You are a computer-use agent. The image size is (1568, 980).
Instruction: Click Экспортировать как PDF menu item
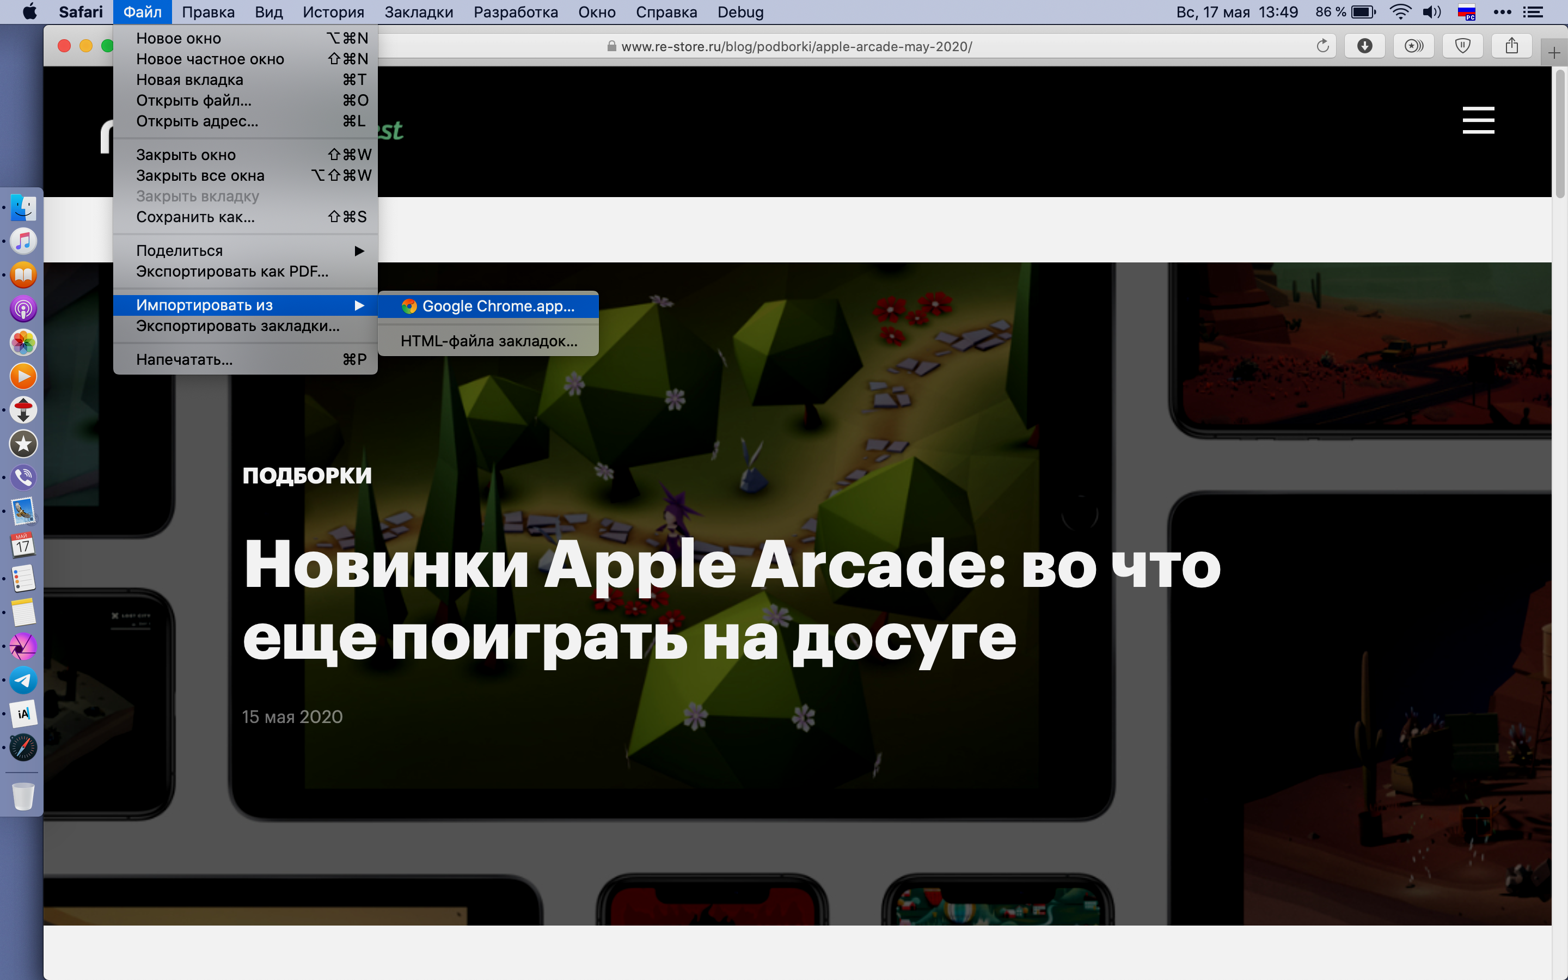tap(232, 272)
